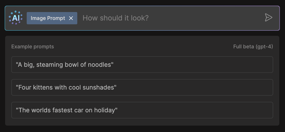Select the fastest car suggestion row
Viewport: 285px width, 132px height.
(x=142, y=110)
